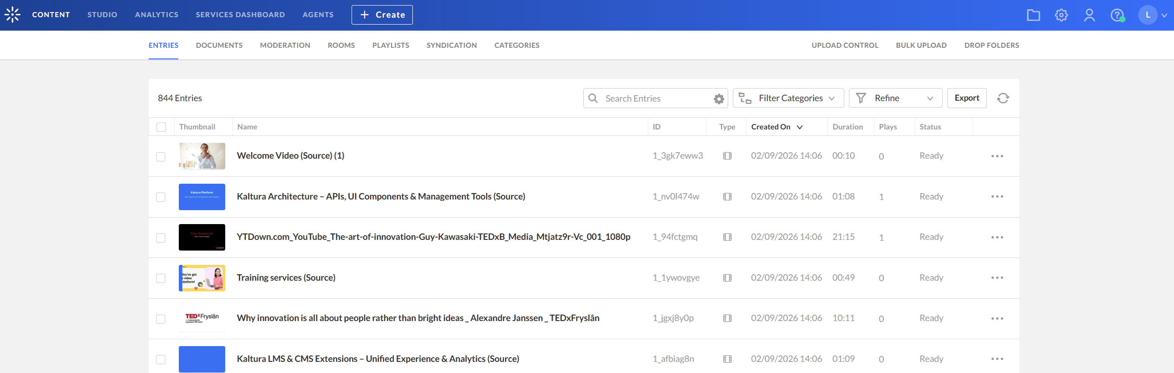
Task: Click the Search Entries input field
Action: 655,98
